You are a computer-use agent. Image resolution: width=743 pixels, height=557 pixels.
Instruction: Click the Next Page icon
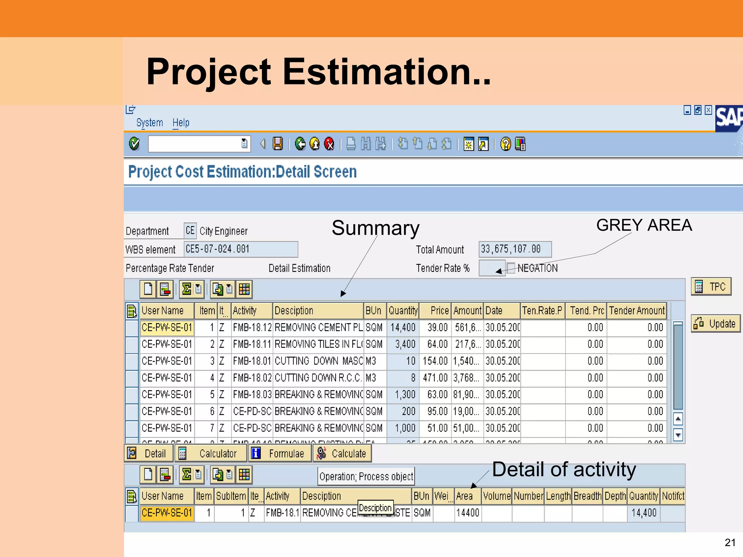point(432,144)
